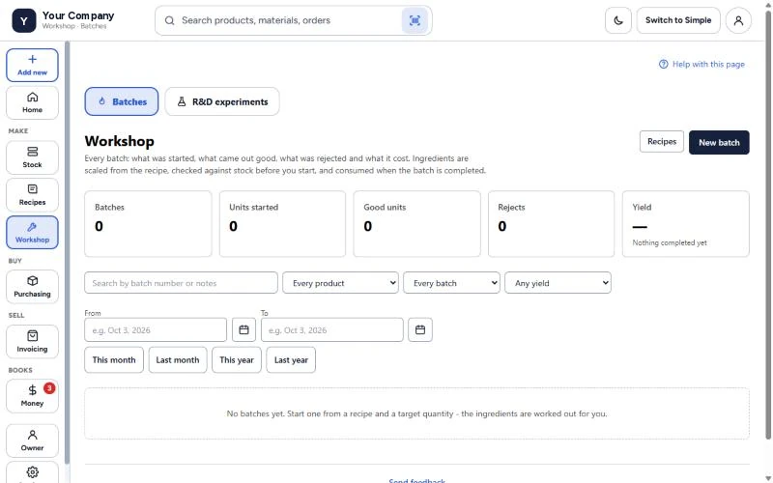
Task: Open the From date calendar picker
Action: (x=243, y=329)
